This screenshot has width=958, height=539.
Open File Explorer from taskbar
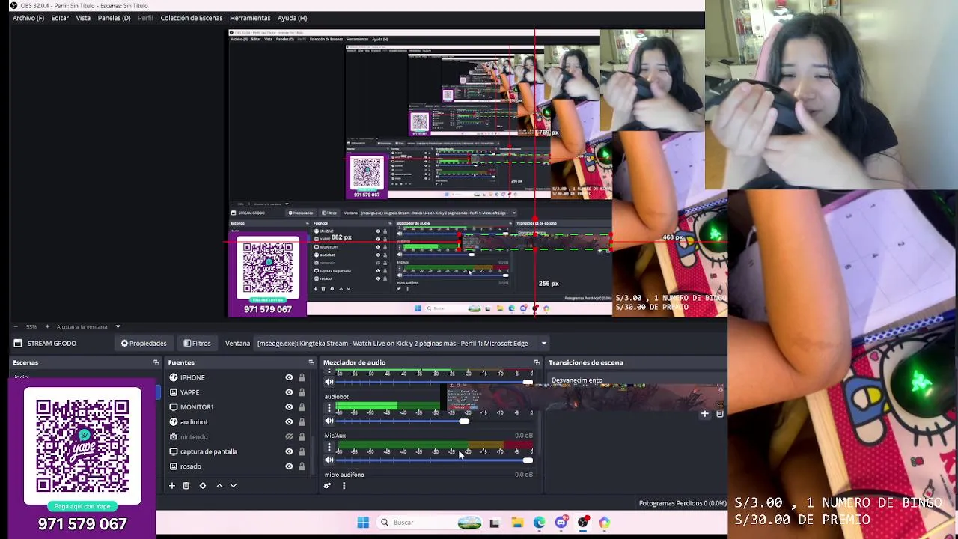pyautogui.click(x=517, y=523)
